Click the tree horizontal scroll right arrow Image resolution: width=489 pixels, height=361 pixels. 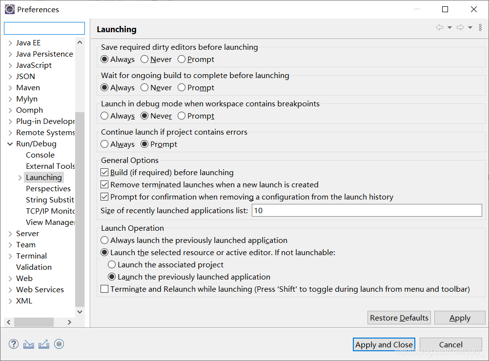69,322
